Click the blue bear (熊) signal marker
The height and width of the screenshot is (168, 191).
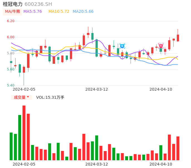click(122, 46)
